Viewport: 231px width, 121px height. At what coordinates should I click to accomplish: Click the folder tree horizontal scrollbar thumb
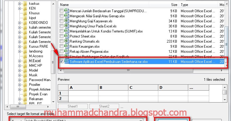click(18, 107)
